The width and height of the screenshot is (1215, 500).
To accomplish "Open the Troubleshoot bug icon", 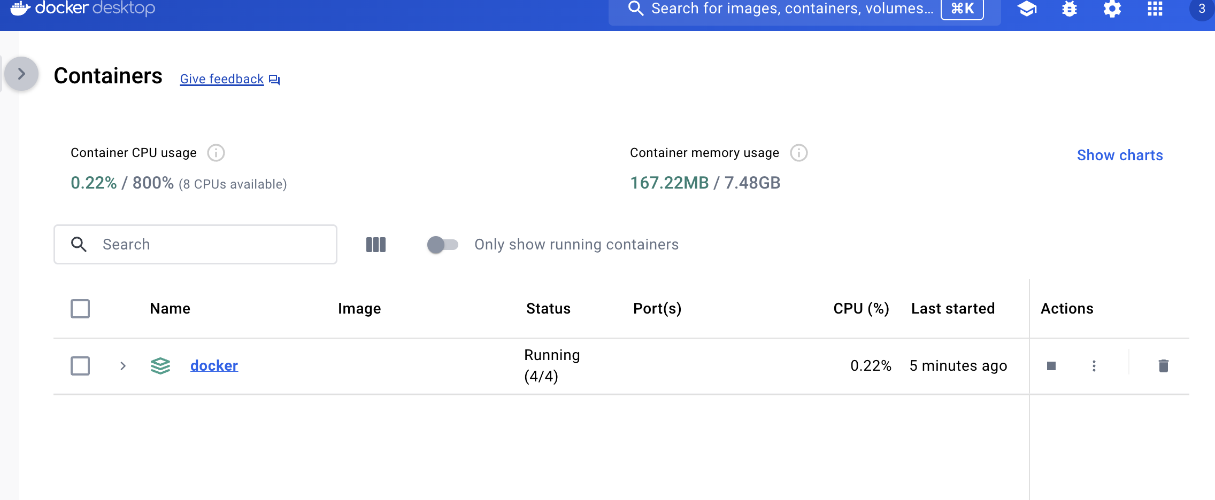I will point(1070,9).
